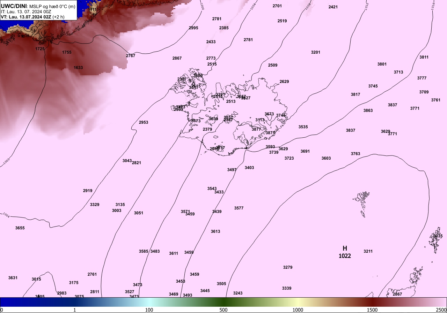Click the height value 2509
The image size is (447, 313).
273,65
